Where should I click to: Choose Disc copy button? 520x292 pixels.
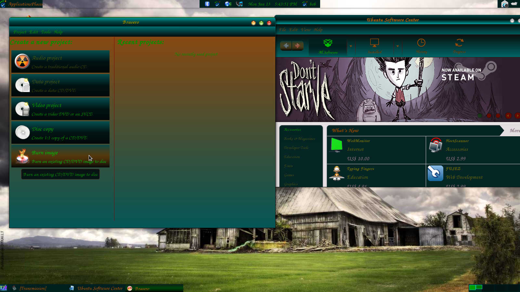point(60,132)
